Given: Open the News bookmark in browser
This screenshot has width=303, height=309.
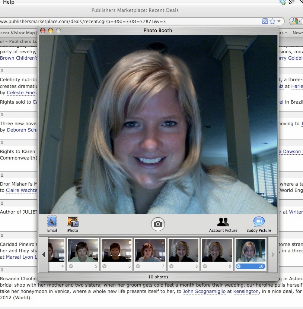Looking at the screenshot, I should point(298,33).
